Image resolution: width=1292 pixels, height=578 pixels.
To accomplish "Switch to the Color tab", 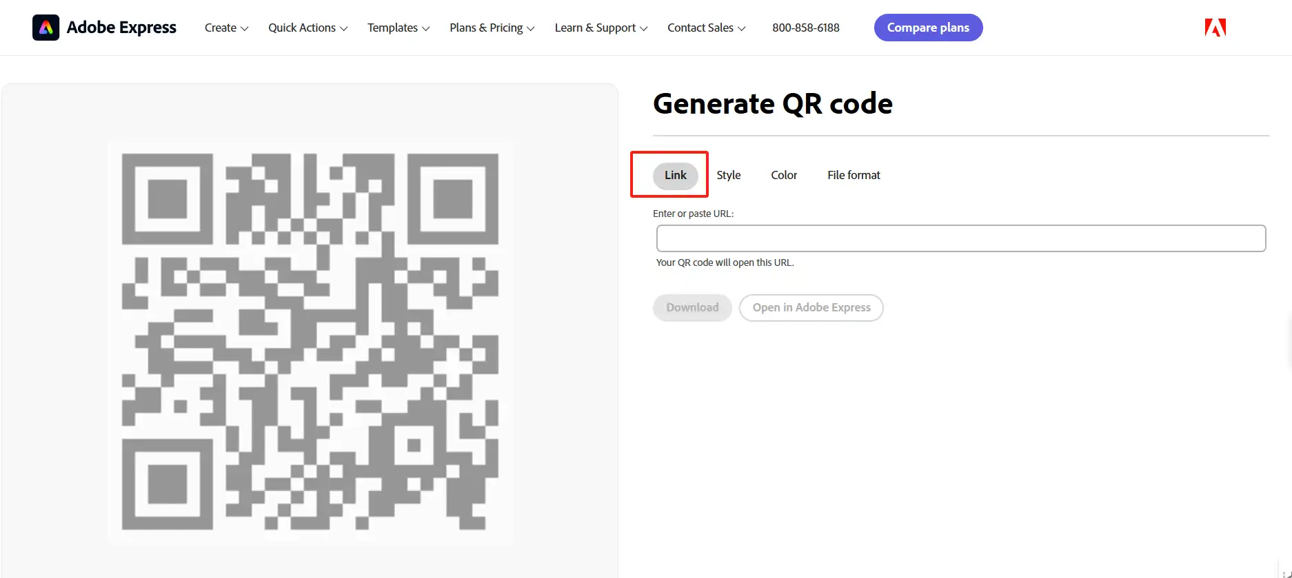I will click(x=784, y=175).
